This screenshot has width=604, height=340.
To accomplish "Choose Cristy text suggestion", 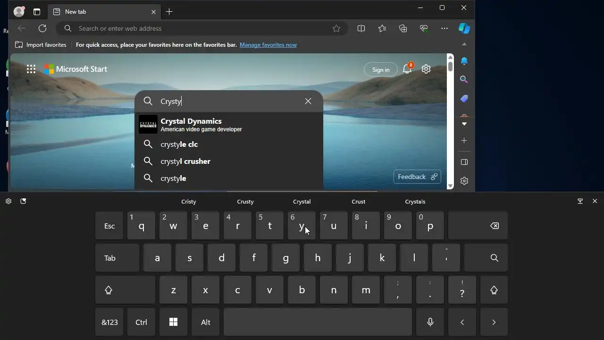I will tap(189, 202).
